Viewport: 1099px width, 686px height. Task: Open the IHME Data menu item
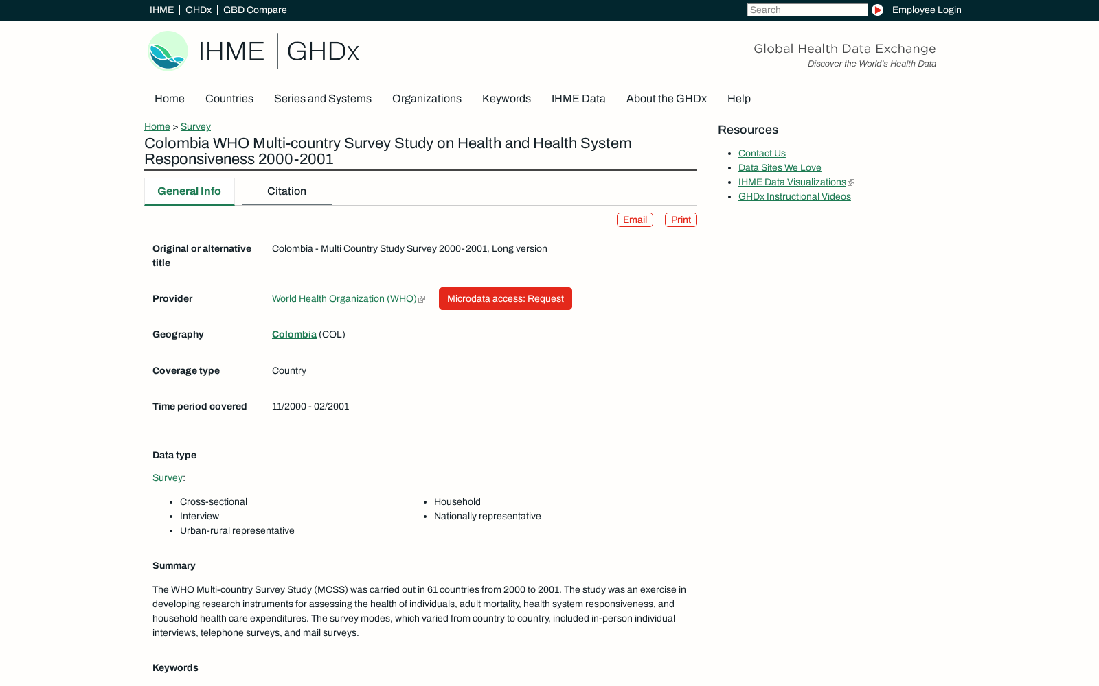[578, 99]
